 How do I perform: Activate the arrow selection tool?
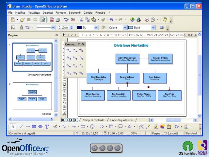13,126
